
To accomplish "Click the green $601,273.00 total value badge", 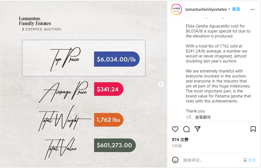I will coord(115,145).
